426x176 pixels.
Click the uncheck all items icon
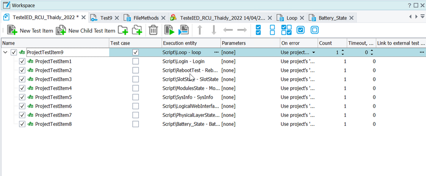coord(272,30)
